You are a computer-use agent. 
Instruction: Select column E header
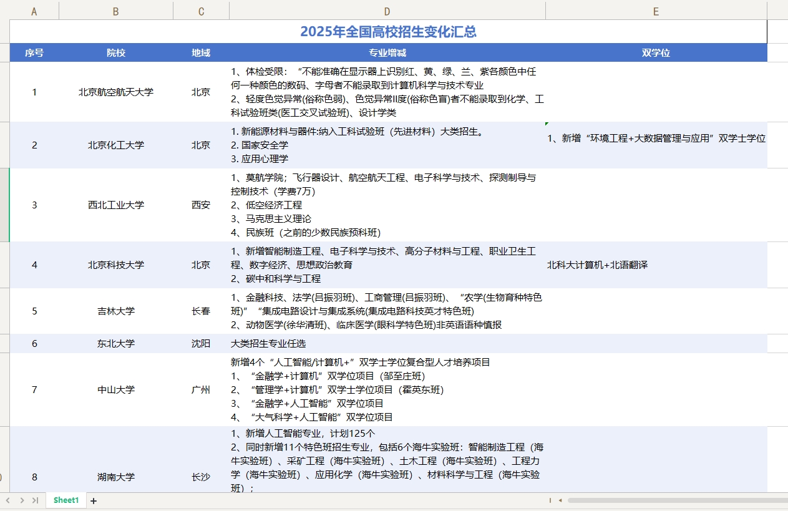coord(655,11)
